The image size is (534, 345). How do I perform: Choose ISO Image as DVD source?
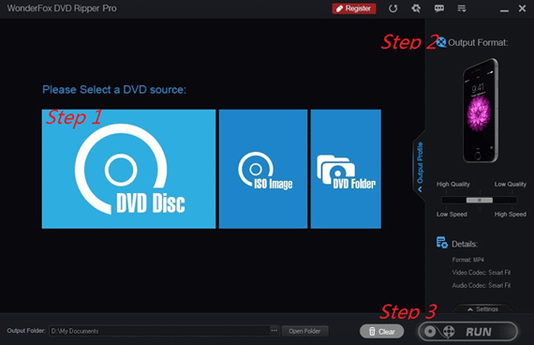263,169
